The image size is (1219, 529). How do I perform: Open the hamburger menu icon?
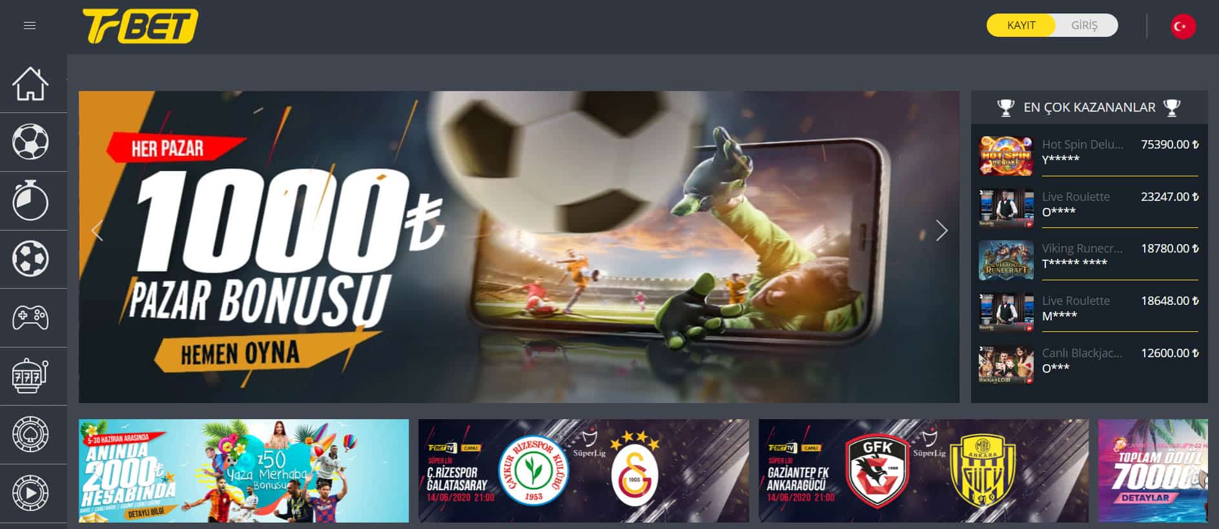[30, 26]
